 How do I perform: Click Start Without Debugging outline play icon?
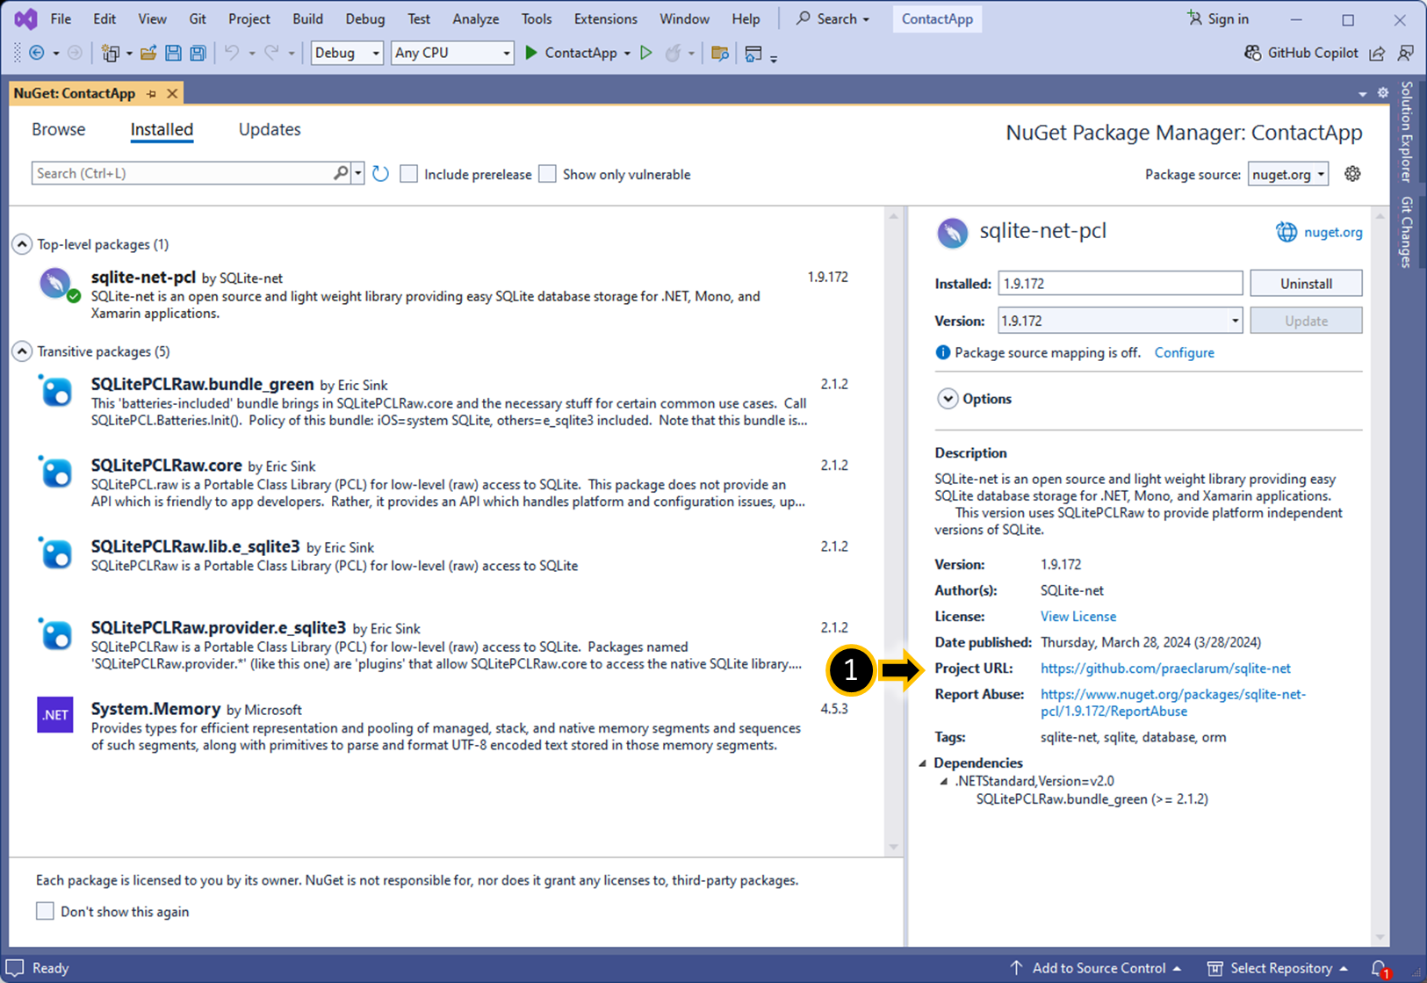(x=646, y=53)
